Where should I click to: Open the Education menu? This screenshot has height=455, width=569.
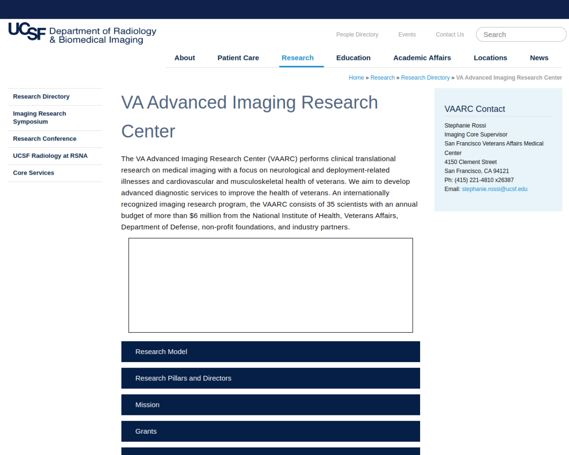coord(353,58)
